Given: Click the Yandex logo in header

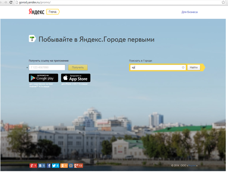Looking at the screenshot, I should pos(36,12).
